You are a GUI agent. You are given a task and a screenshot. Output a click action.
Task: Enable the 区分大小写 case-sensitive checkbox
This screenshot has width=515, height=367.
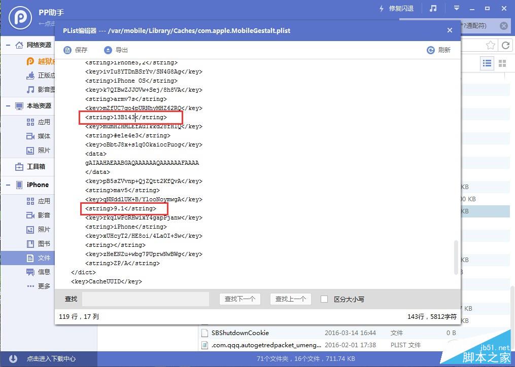pyautogui.click(x=324, y=299)
